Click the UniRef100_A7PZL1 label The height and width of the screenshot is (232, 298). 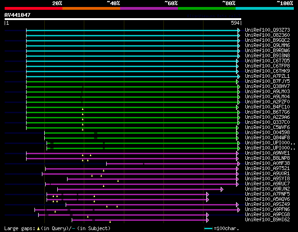click(x=267, y=76)
